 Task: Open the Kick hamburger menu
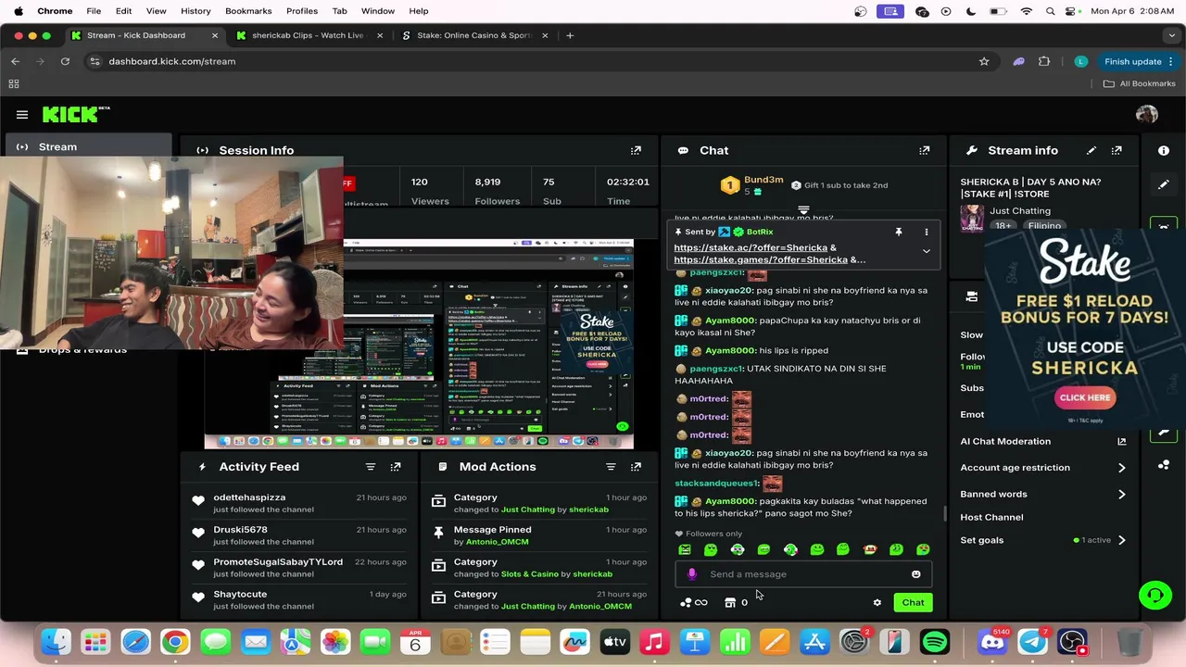pos(22,115)
